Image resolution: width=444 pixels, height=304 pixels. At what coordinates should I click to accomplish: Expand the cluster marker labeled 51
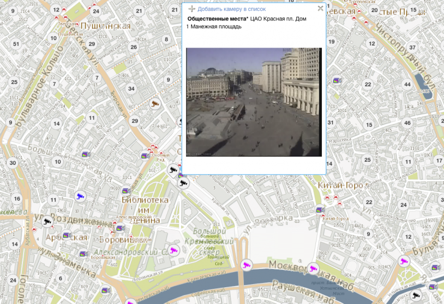16,44
